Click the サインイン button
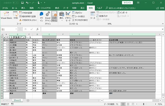This screenshot has height=106, width=165. point(127,3)
